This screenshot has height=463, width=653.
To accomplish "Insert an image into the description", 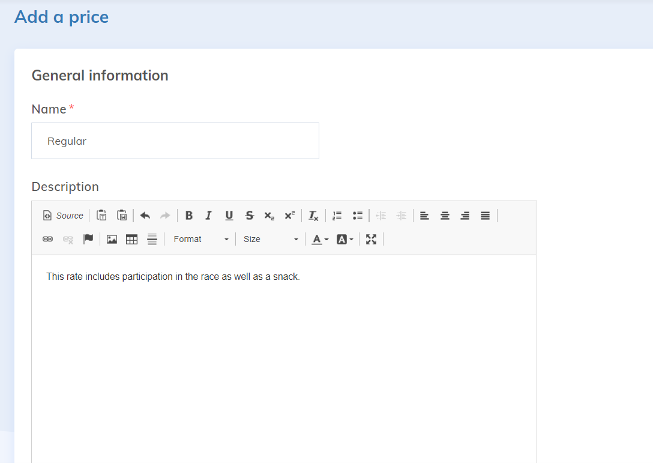I will tap(112, 239).
